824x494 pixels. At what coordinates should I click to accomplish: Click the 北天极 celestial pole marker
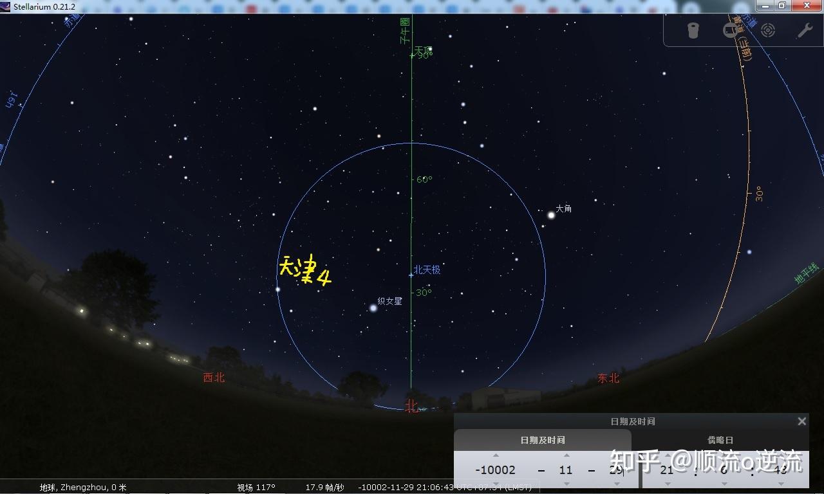pos(411,275)
